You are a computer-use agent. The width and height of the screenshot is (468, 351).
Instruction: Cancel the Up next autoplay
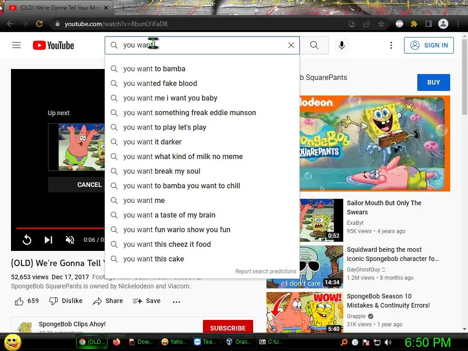coord(76,185)
